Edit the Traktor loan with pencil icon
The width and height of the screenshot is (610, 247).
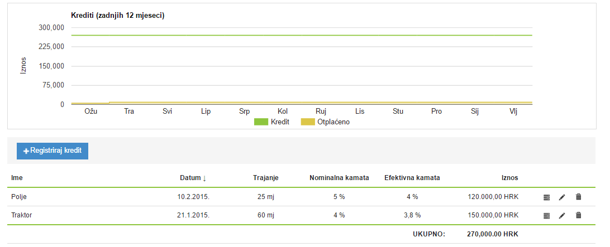563,215
